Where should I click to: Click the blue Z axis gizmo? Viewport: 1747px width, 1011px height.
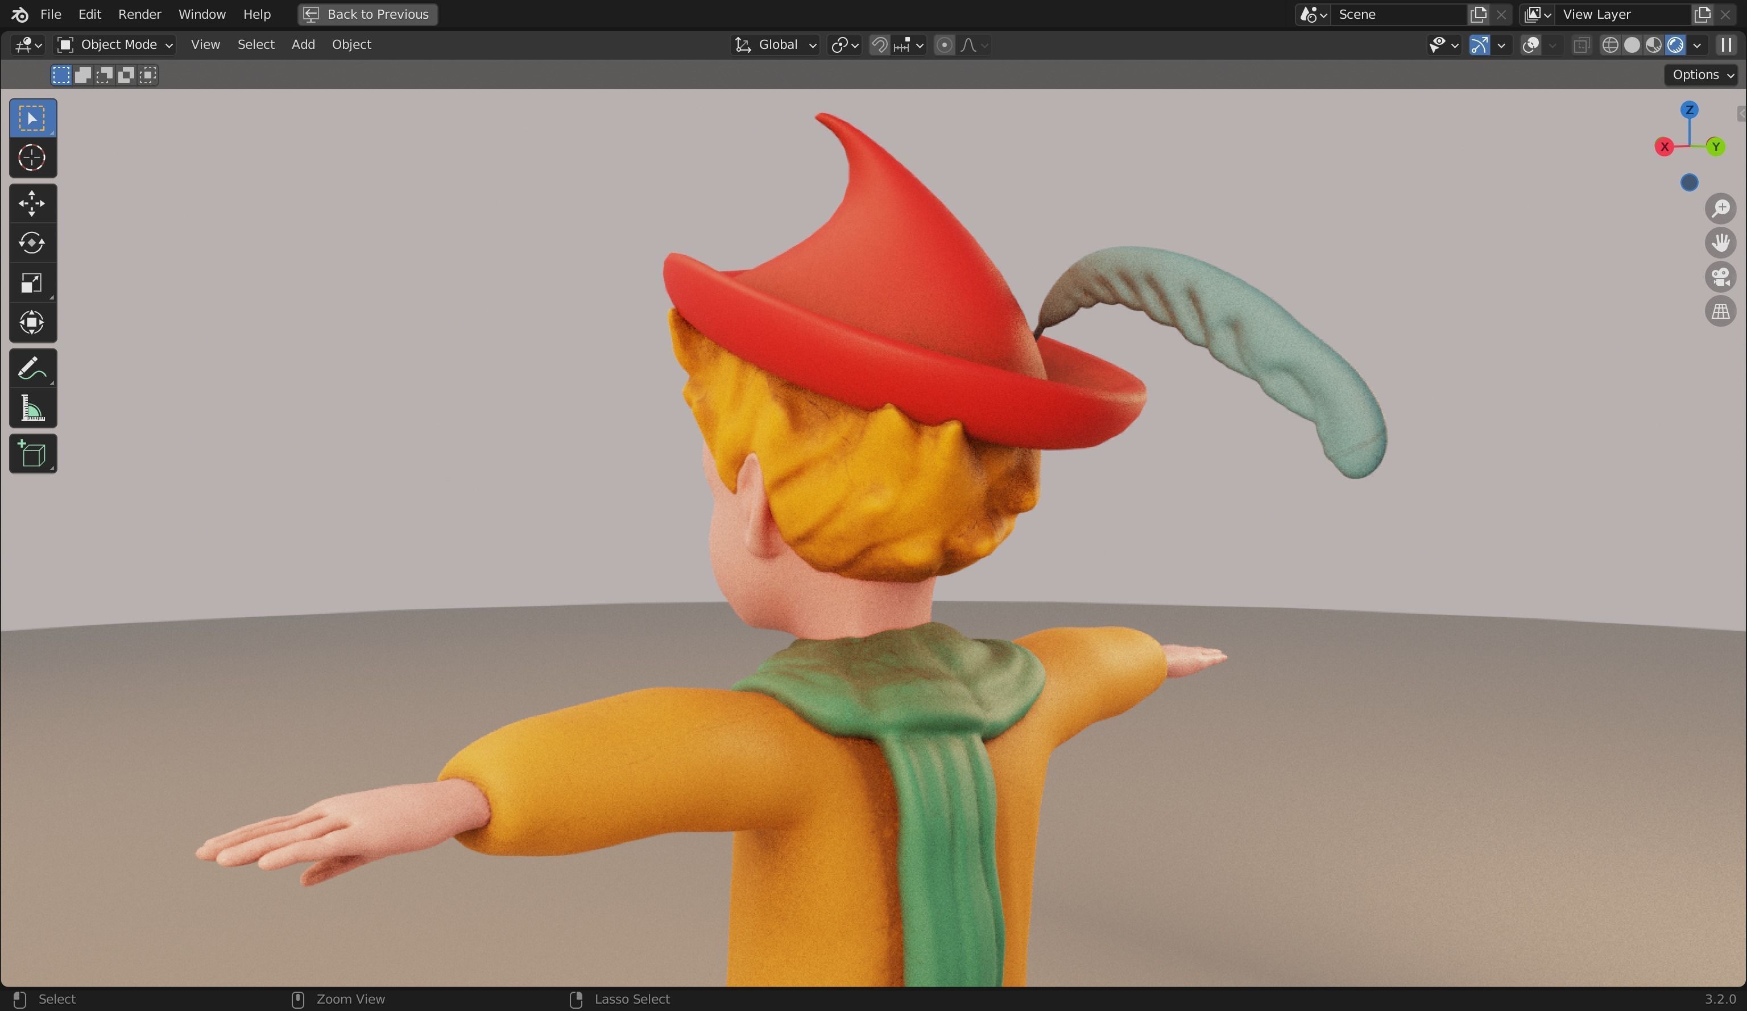coord(1690,110)
